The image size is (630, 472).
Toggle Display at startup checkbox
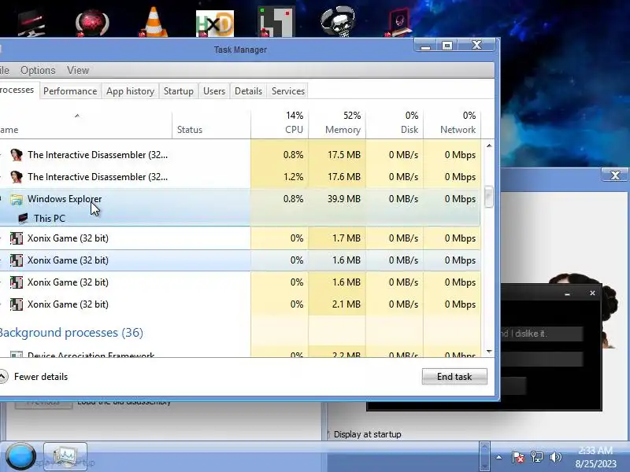(x=328, y=434)
